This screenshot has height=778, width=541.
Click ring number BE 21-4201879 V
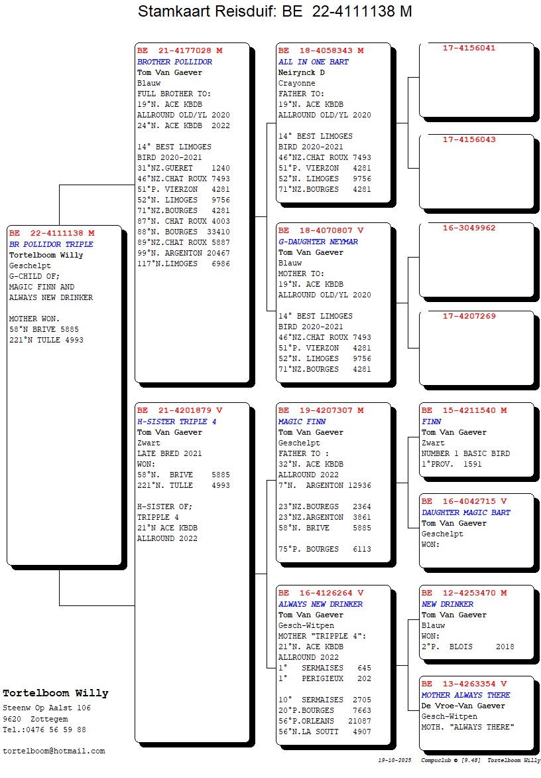pos(180,410)
